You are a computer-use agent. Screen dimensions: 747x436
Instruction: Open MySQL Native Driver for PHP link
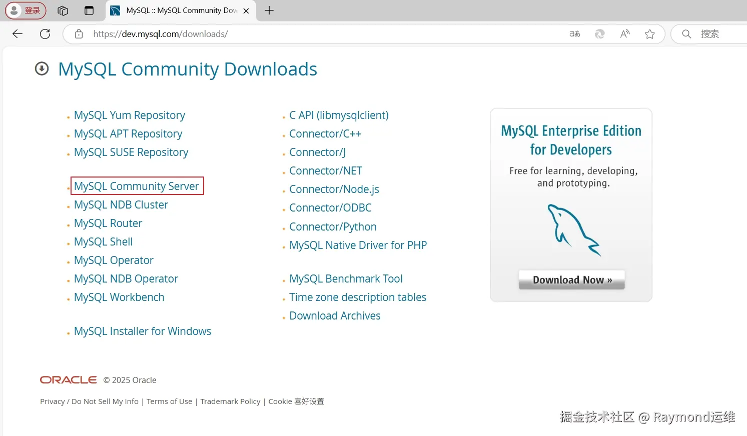(x=358, y=245)
